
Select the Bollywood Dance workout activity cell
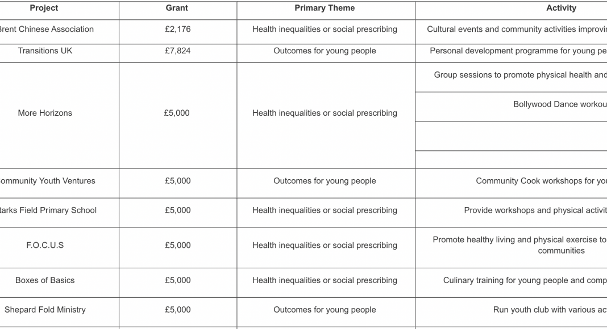pyautogui.click(x=559, y=104)
